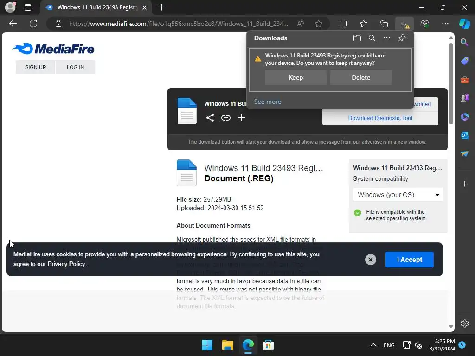Click I Accept on cookie notice
This screenshot has height=356, width=475.
[x=409, y=260]
